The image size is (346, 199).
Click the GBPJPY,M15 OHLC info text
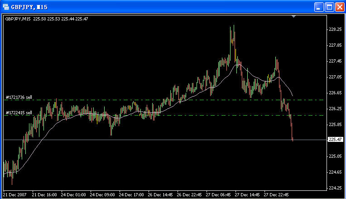[47, 19]
